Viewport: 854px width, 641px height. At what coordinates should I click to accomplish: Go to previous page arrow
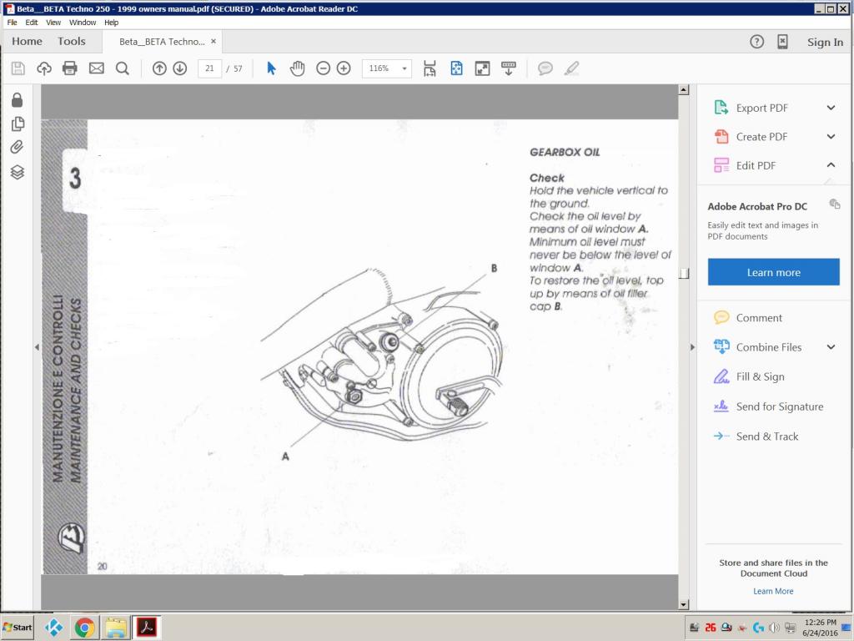[159, 68]
